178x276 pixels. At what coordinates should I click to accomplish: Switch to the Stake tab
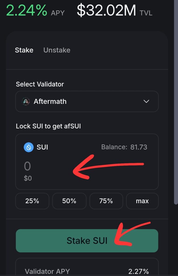pos(24,50)
